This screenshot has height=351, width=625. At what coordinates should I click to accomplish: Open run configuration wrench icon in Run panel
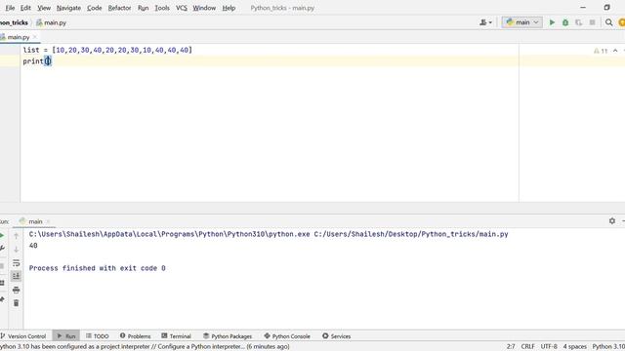(2, 249)
